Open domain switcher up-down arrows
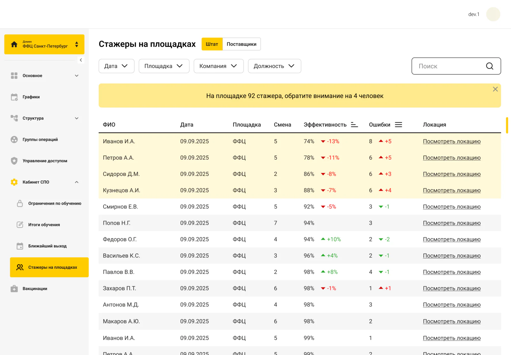The height and width of the screenshot is (355, 511). (x=77, y=44)
